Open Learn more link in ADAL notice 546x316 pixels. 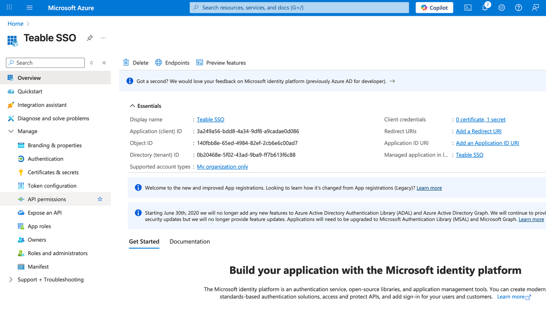click(x=531, y=220)
